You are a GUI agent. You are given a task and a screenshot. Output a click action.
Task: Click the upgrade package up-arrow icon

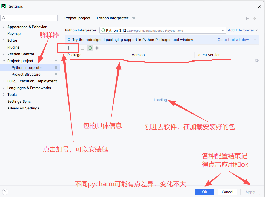[83, 48]
